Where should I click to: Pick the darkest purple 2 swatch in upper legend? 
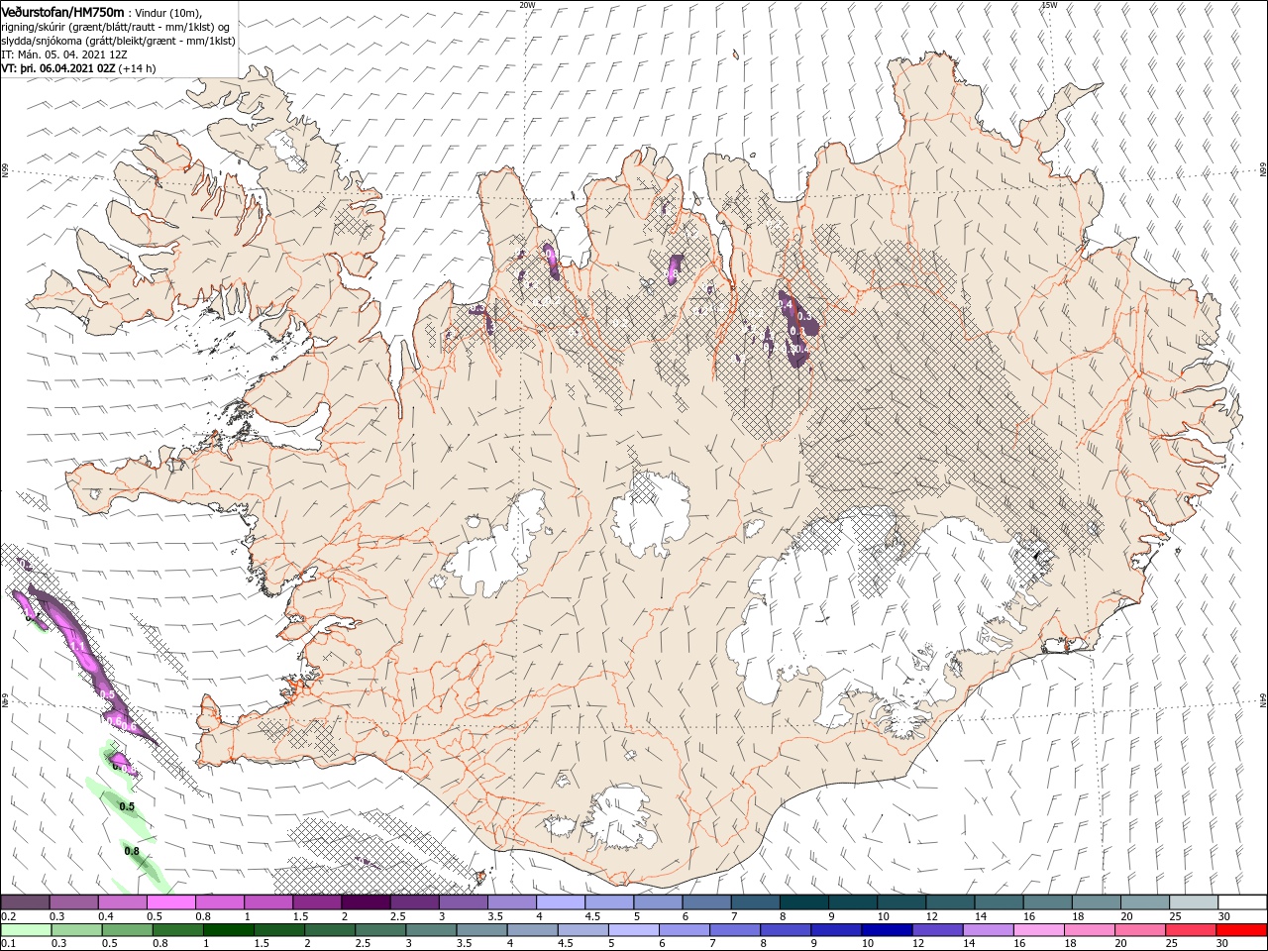coord(367,902)
